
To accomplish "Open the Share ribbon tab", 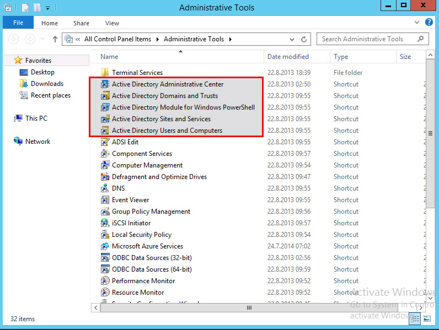I will pos(81,23).
